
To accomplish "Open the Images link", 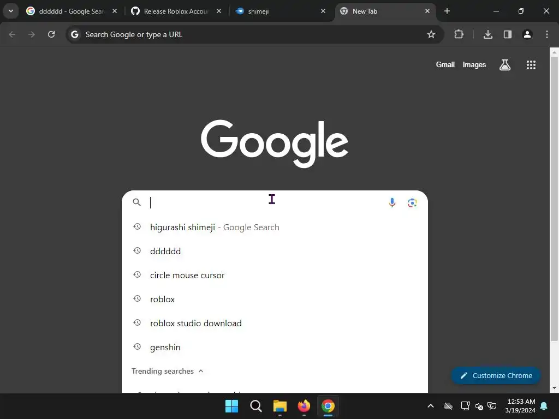I will coord(474,65).
